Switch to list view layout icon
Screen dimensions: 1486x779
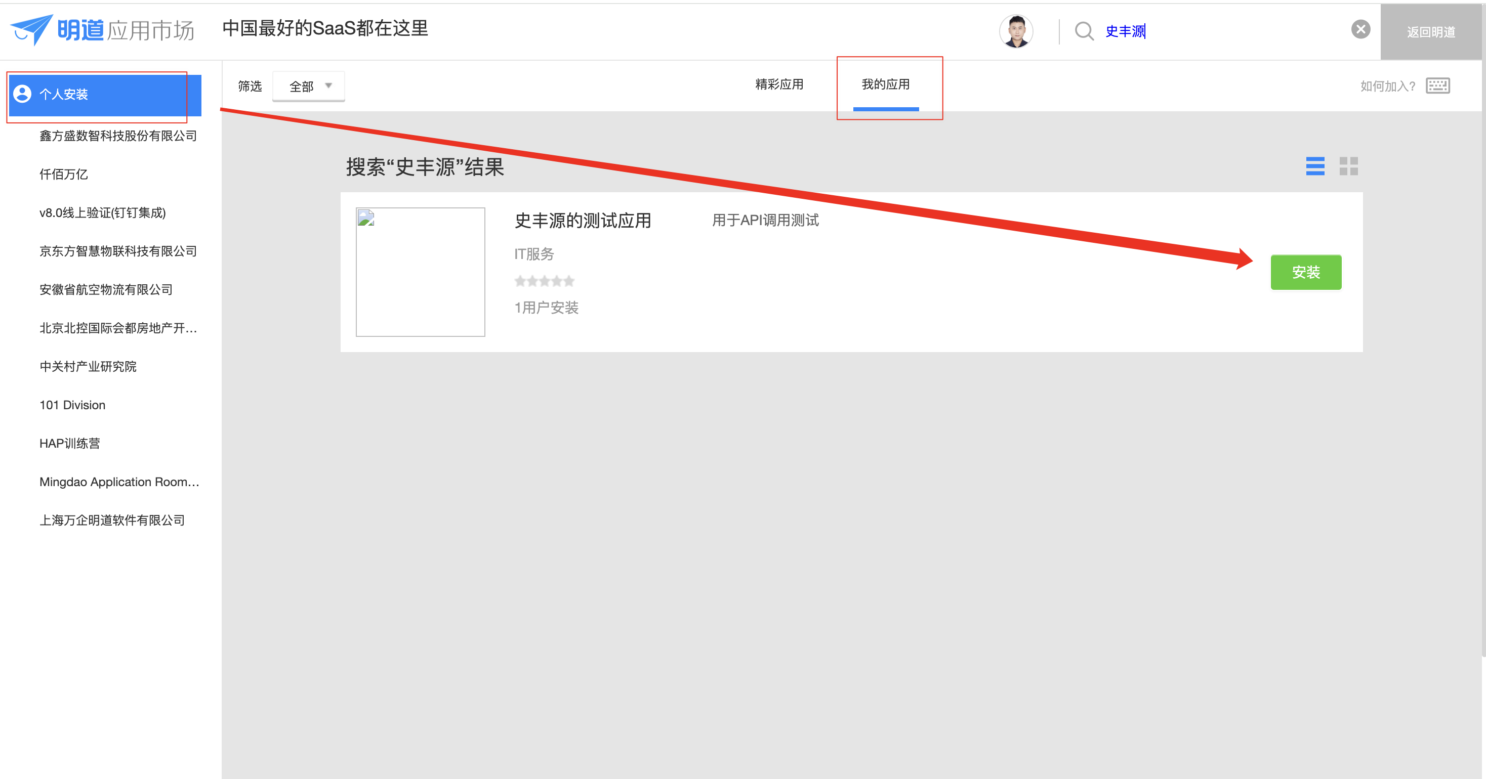(1314, 166)
